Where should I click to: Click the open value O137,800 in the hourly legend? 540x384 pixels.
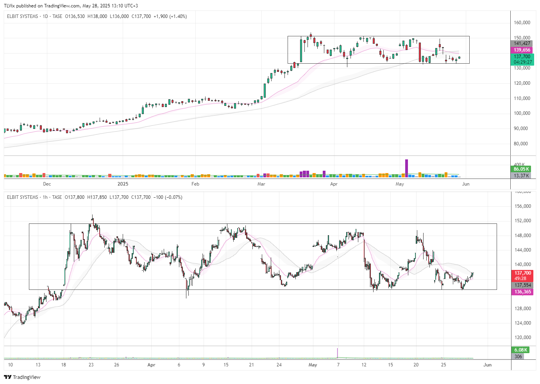click(75, 197)
